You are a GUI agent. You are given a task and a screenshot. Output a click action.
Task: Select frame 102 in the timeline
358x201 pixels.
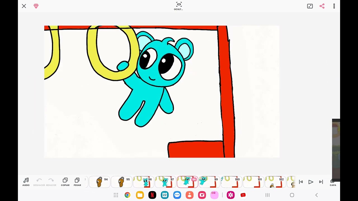275,182
